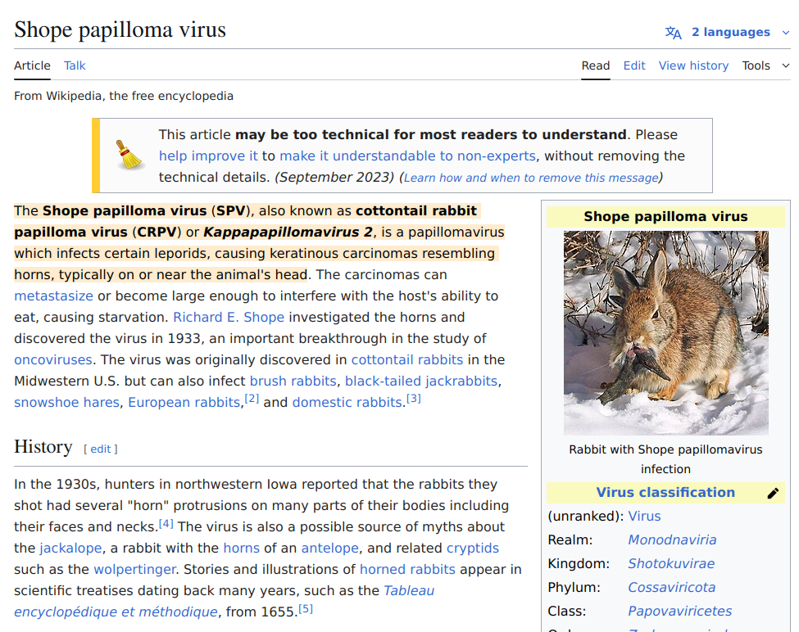799x632 pixels.
Task: Open the snowshoe hares link
Action: [x=66, y=403]
